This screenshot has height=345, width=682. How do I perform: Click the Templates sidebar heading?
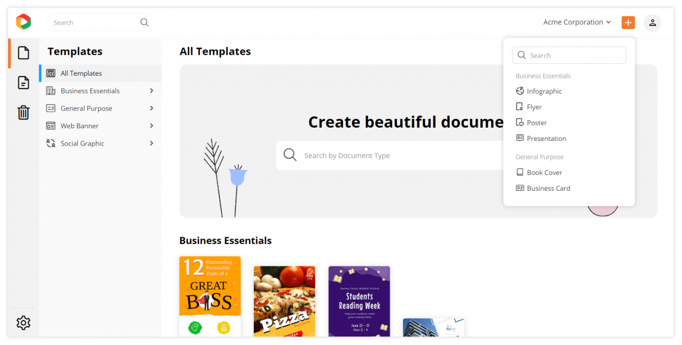tap(75, 51)
